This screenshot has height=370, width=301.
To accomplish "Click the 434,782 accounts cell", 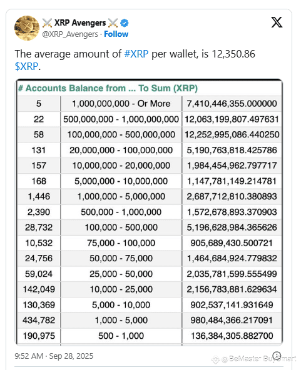I will coord(39,320).
